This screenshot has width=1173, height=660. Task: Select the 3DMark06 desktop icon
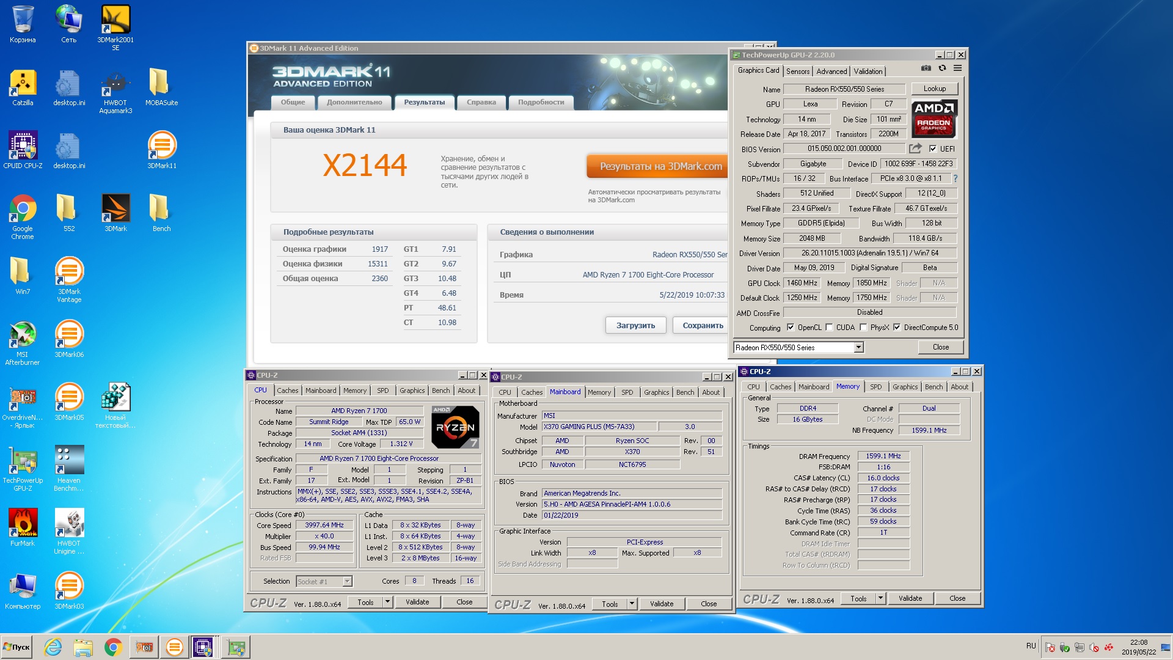pos(69,340)
